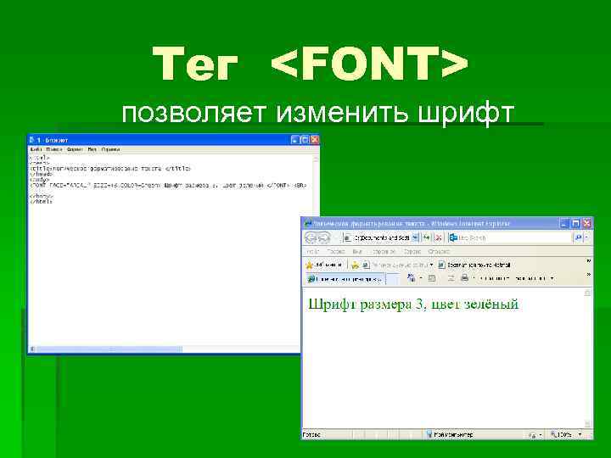Screen dimensions: 611x458
Task: Open Вид menu in Internet Explorer window
Action: pos(357,252)
